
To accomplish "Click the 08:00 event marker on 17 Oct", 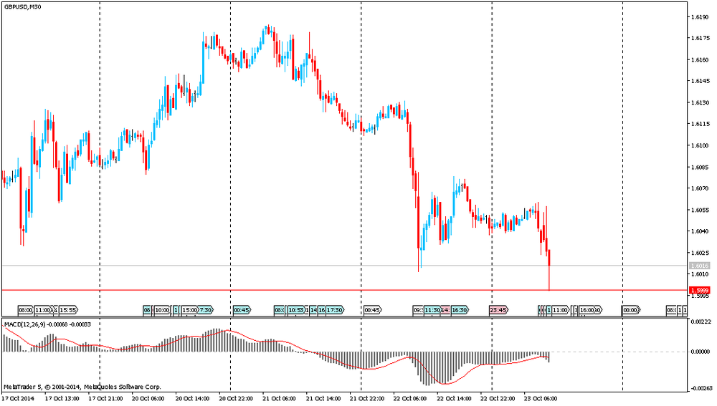I will [x=25, y=310].
